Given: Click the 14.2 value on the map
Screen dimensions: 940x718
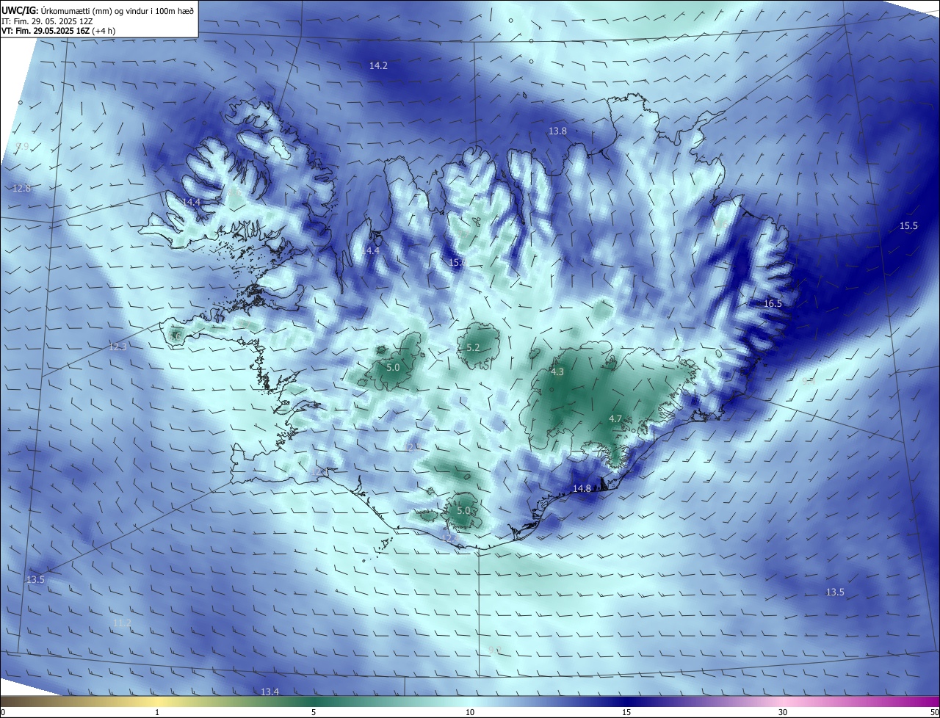Looking at the screenshot, I should [378, 66].
